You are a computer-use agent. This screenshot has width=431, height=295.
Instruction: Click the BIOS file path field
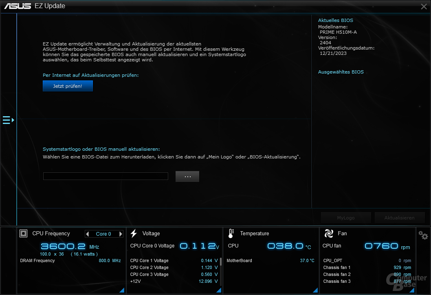[106, 176]
